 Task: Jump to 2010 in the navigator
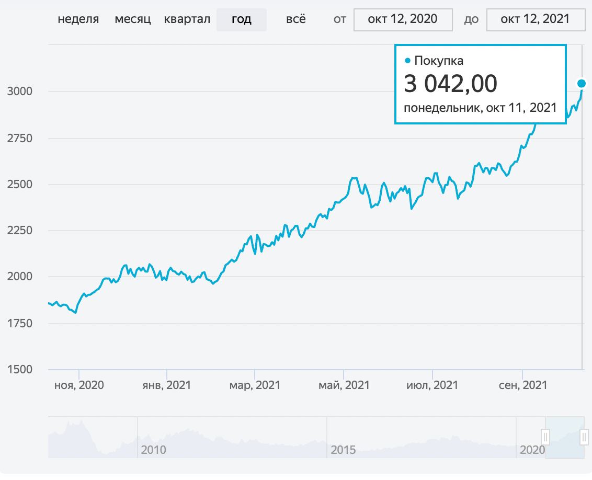tap(153, 450)
